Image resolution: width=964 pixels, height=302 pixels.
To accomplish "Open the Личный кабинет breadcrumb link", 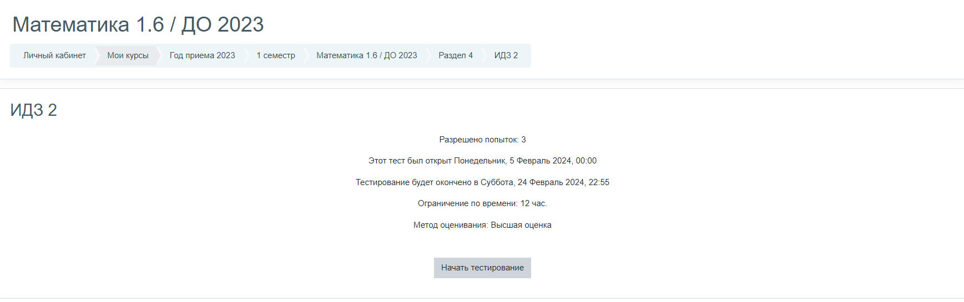I will click(x=54, y=55).
